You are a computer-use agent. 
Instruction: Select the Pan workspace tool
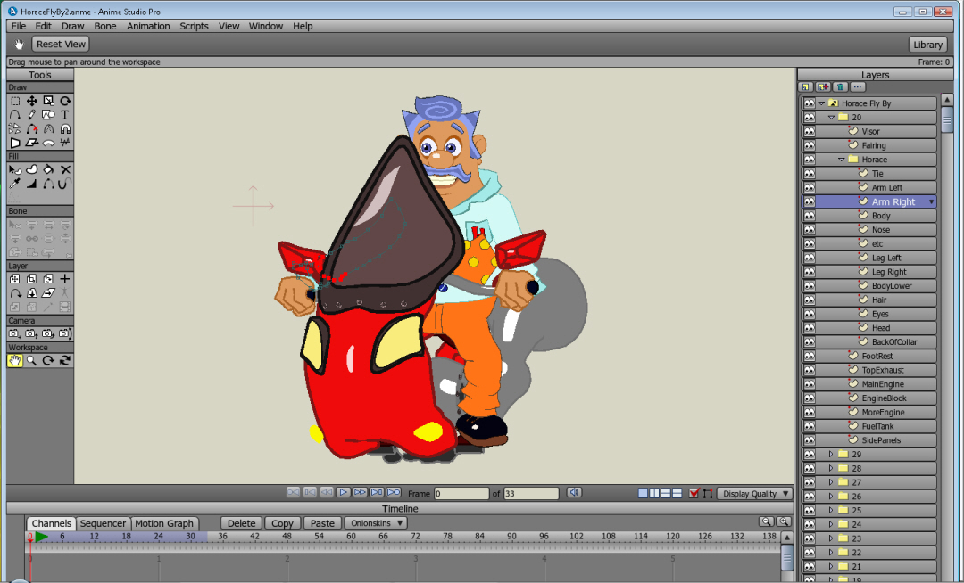(15, 360)
